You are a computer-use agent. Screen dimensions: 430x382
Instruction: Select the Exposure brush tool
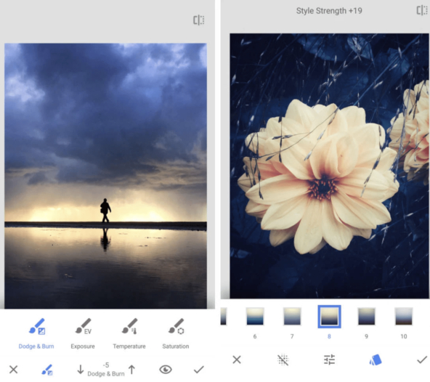pos(83,333)
